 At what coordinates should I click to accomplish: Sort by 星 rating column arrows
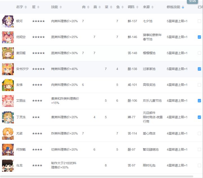tap(38, 7)
